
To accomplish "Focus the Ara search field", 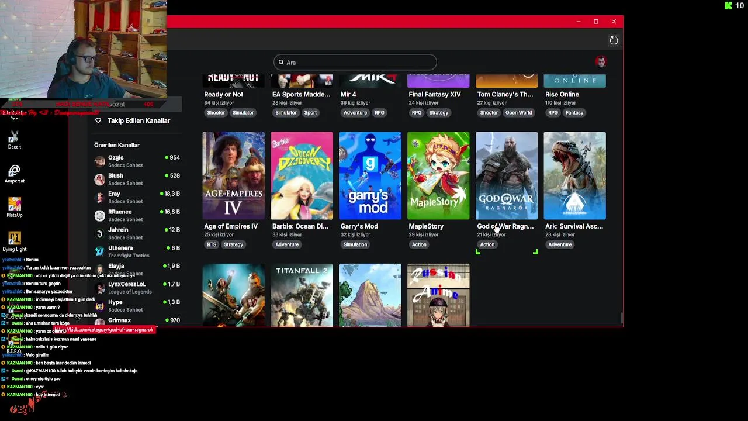I will pyautogui.click(x=355, y=62).
